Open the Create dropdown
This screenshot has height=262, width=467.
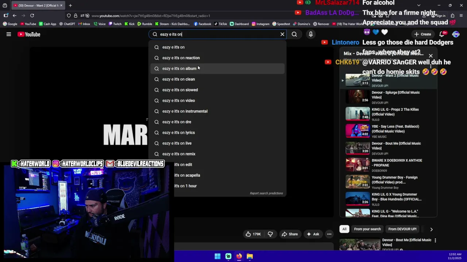point(422,34)
